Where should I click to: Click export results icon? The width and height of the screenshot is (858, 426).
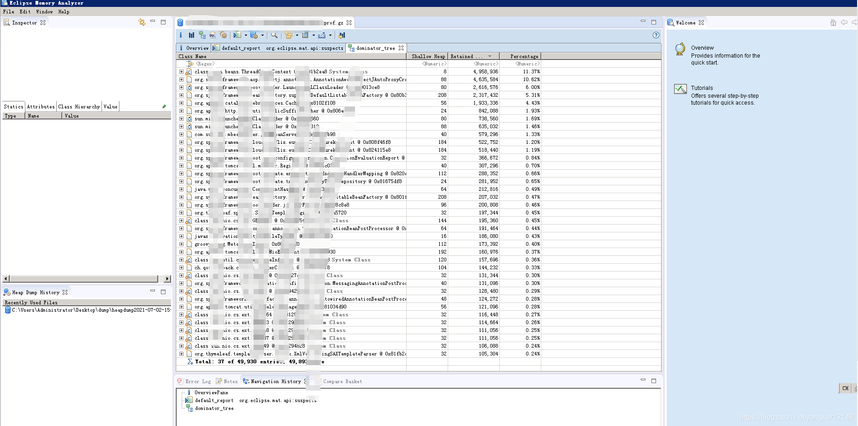coord(322,35)
